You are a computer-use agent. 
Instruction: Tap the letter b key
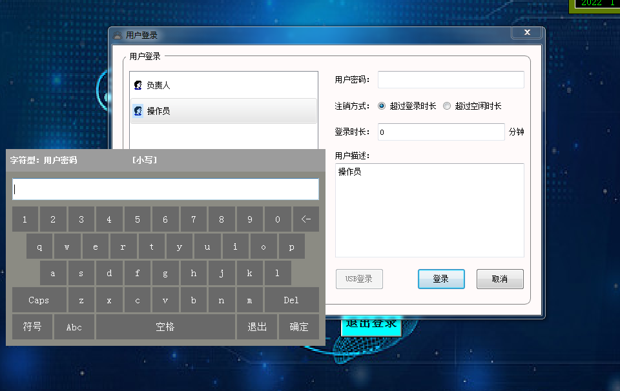(x=193, y=300)
